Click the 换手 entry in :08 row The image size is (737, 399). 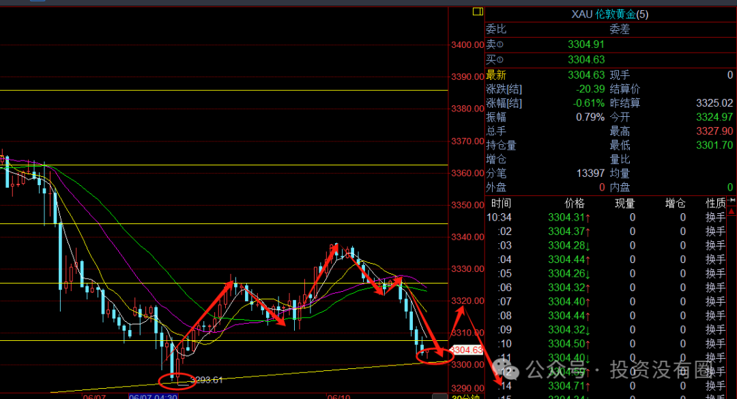[716, 316]
